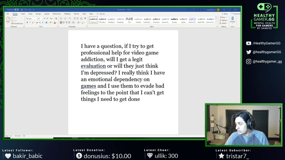The image size is (285, 160).
Task: Click Align Right icon
Action: (66, 23)
